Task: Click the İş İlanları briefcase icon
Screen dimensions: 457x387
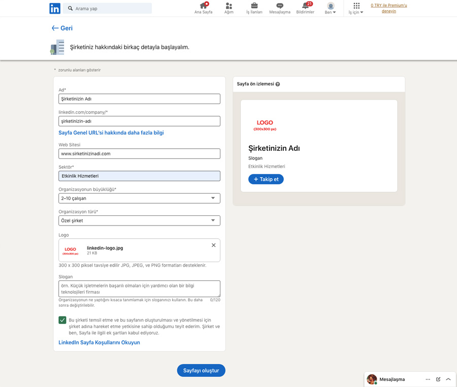Action: coord(254,8)
